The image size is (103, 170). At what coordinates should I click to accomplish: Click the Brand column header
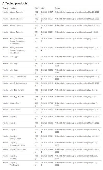click(5, 8)
